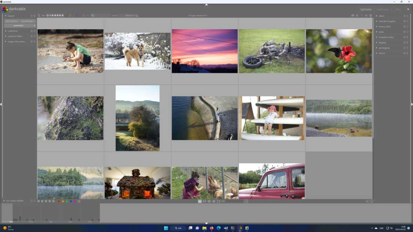Click the magnifier search icon in filter bar
Image resolution: width=413 pixels, height=232 pixels.
[93, 15]
